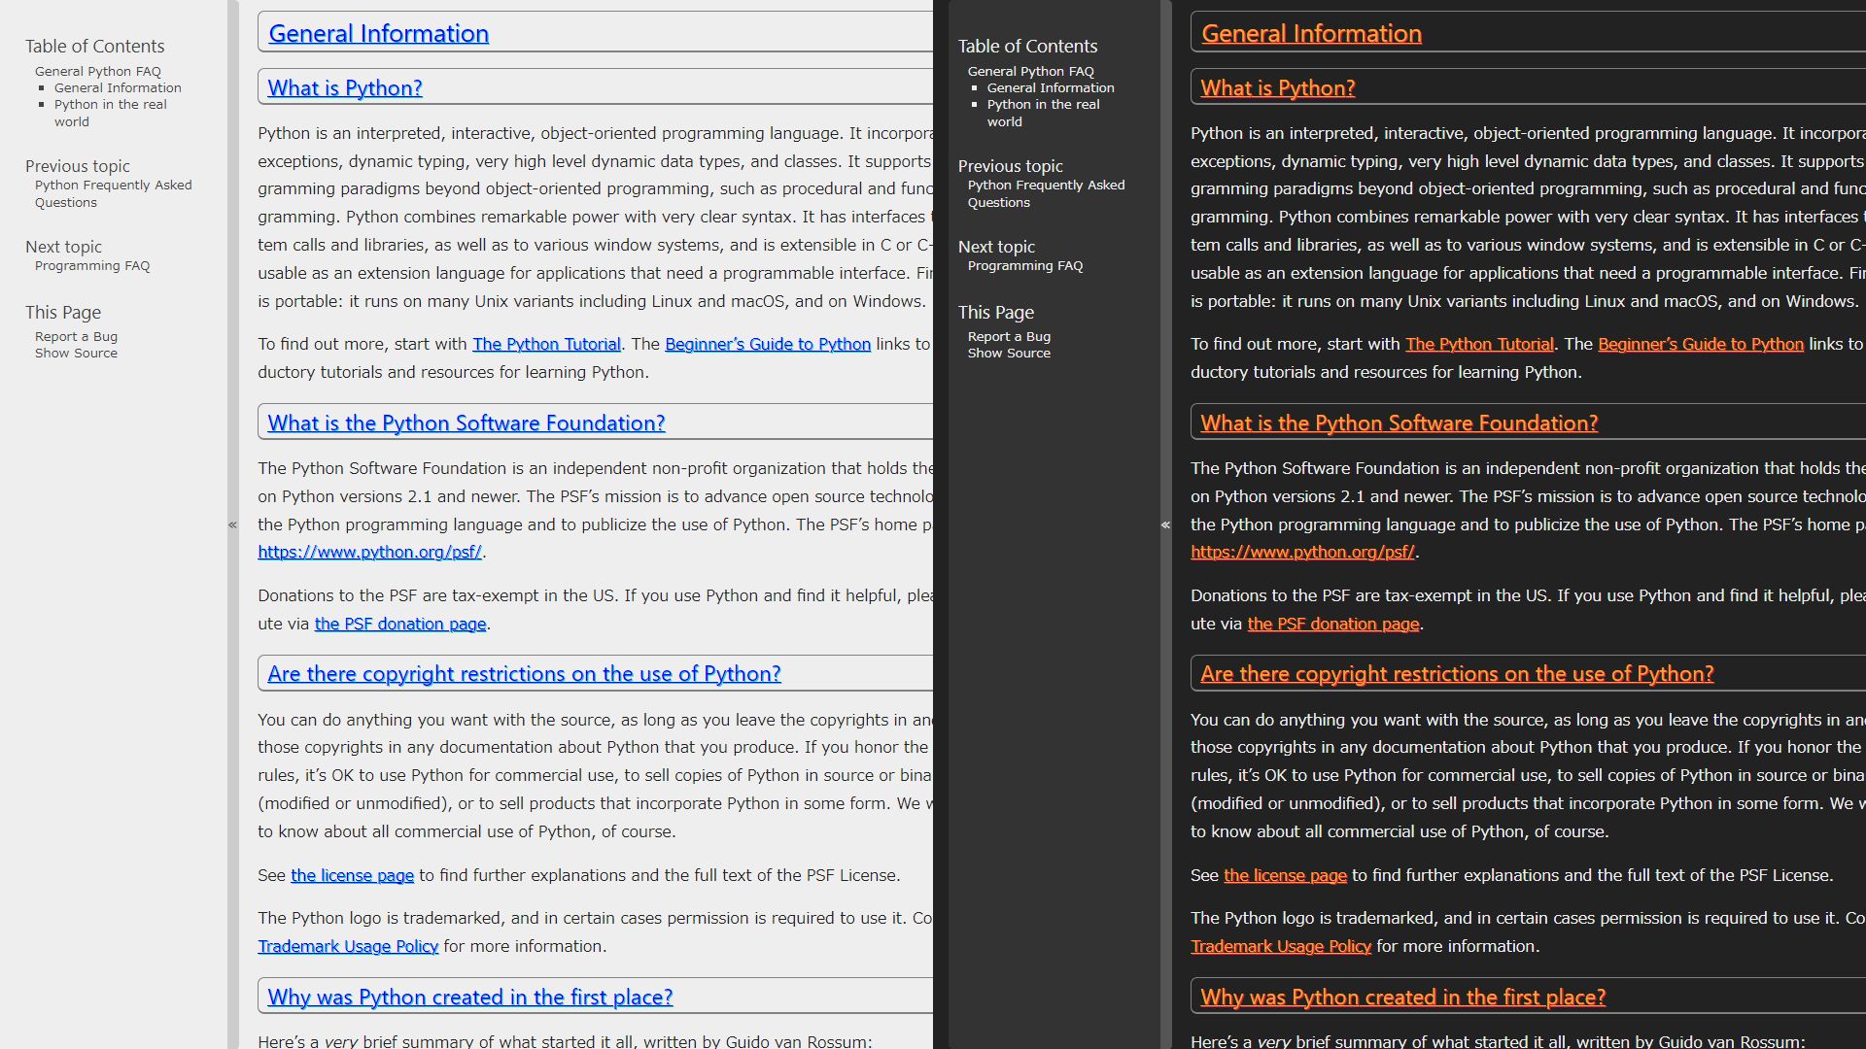Click the Show Source icon left panel
The height and width of the screenshot is (1049, 1866).
pos(74,353)
